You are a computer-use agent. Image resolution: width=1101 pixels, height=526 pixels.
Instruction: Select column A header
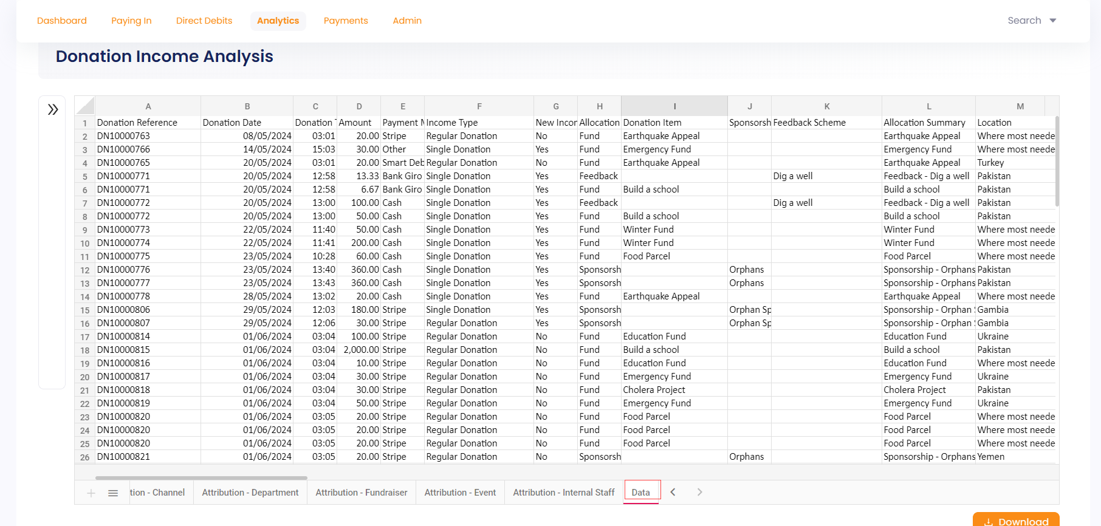coord(148,106)
